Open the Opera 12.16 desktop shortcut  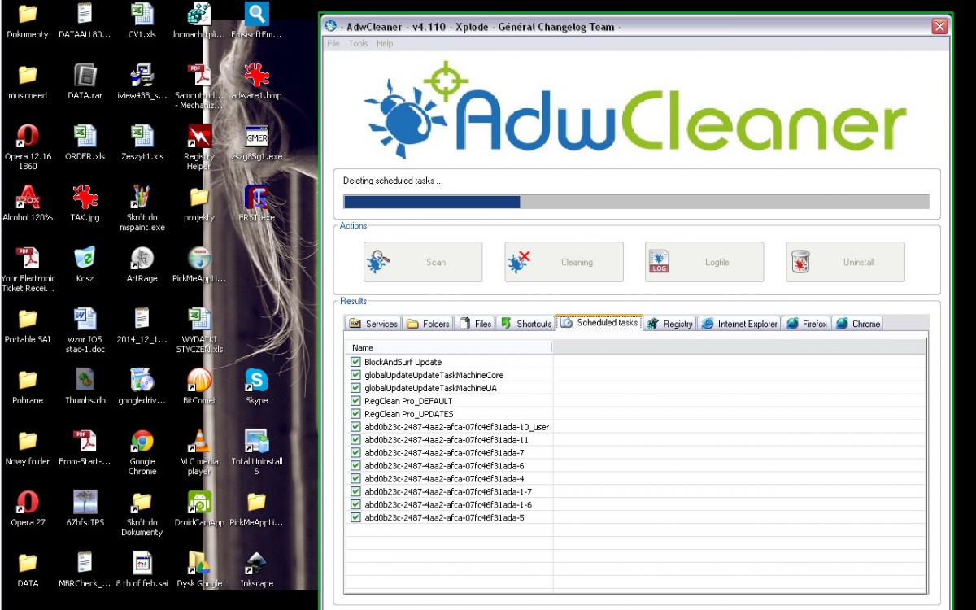28,137
